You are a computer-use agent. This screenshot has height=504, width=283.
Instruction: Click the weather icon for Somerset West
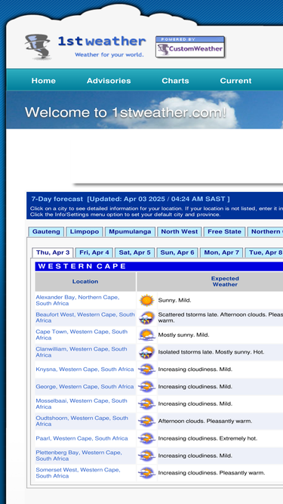(147, 473)
